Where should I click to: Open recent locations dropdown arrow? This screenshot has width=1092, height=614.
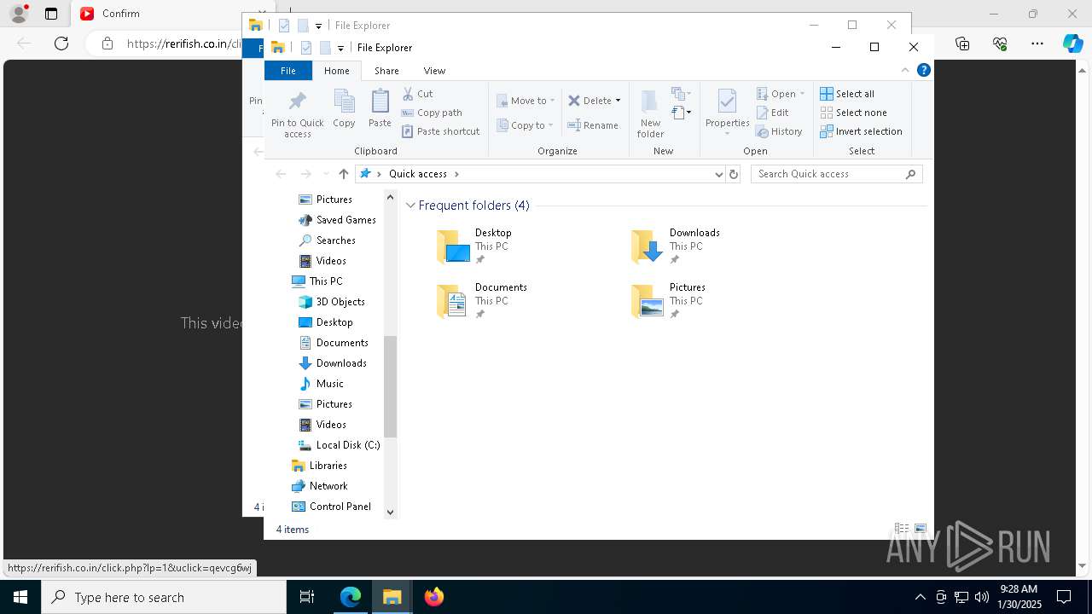(325, 174)
